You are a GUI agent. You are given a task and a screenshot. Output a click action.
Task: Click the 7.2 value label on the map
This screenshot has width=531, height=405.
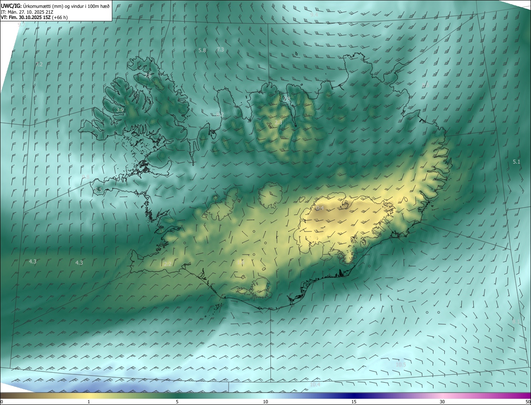[39, 64]
